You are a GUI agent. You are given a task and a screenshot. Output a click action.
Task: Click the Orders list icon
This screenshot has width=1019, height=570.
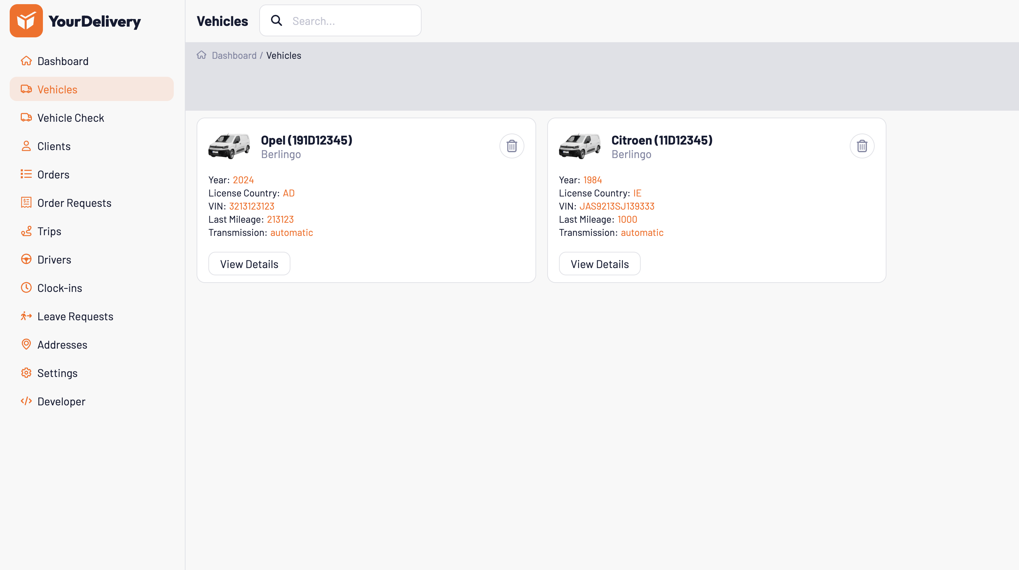pos(26,174)
